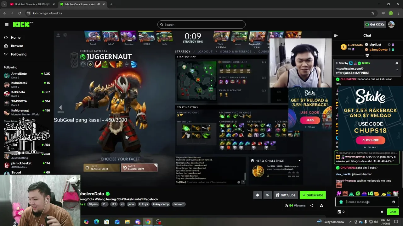Click the notification bell for JaboleroDota
Screen dimensions: 403x226
[257, 195]
